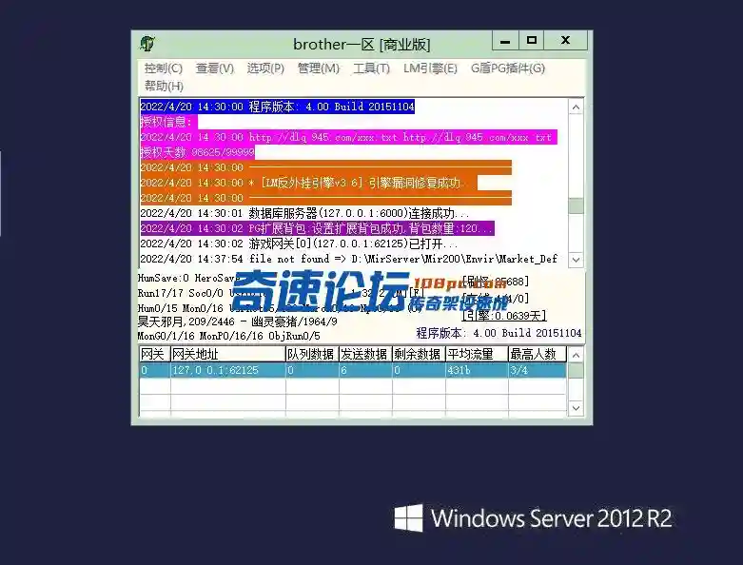
Task: Select LM反外挂引擎 引擎漏洞修复成功 log line
Action: click(308, 183)
